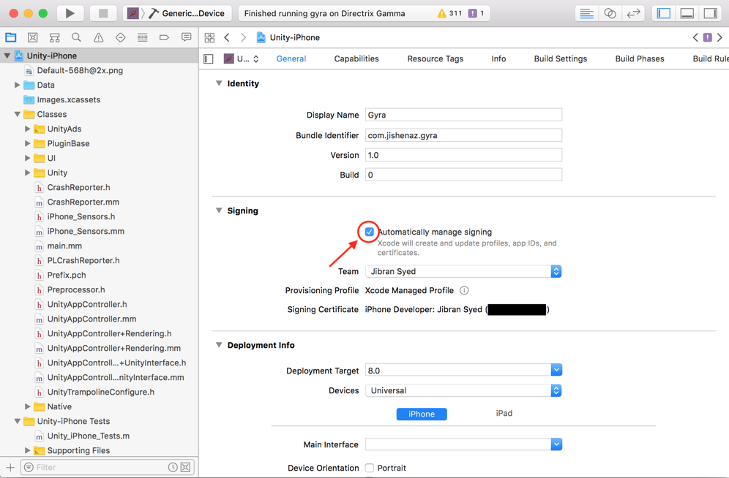Enable Portrait device orientation
The height and width of the screenshot is (478, 729).
[370, 468]
